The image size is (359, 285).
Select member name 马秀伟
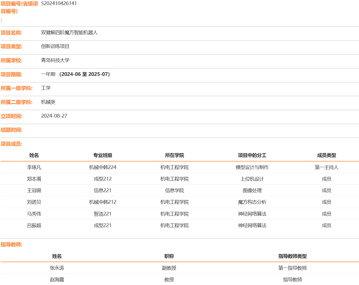coord(34,214)
